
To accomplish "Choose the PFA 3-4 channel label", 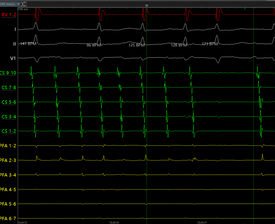I will [x=8, y=175].
